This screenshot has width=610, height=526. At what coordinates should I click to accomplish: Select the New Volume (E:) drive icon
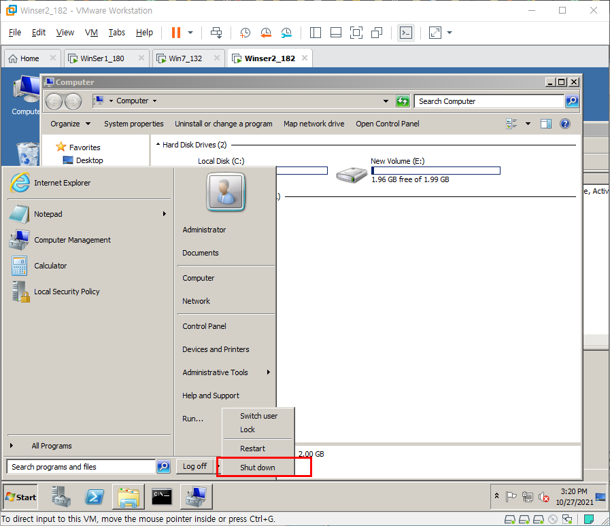(352, 175)
